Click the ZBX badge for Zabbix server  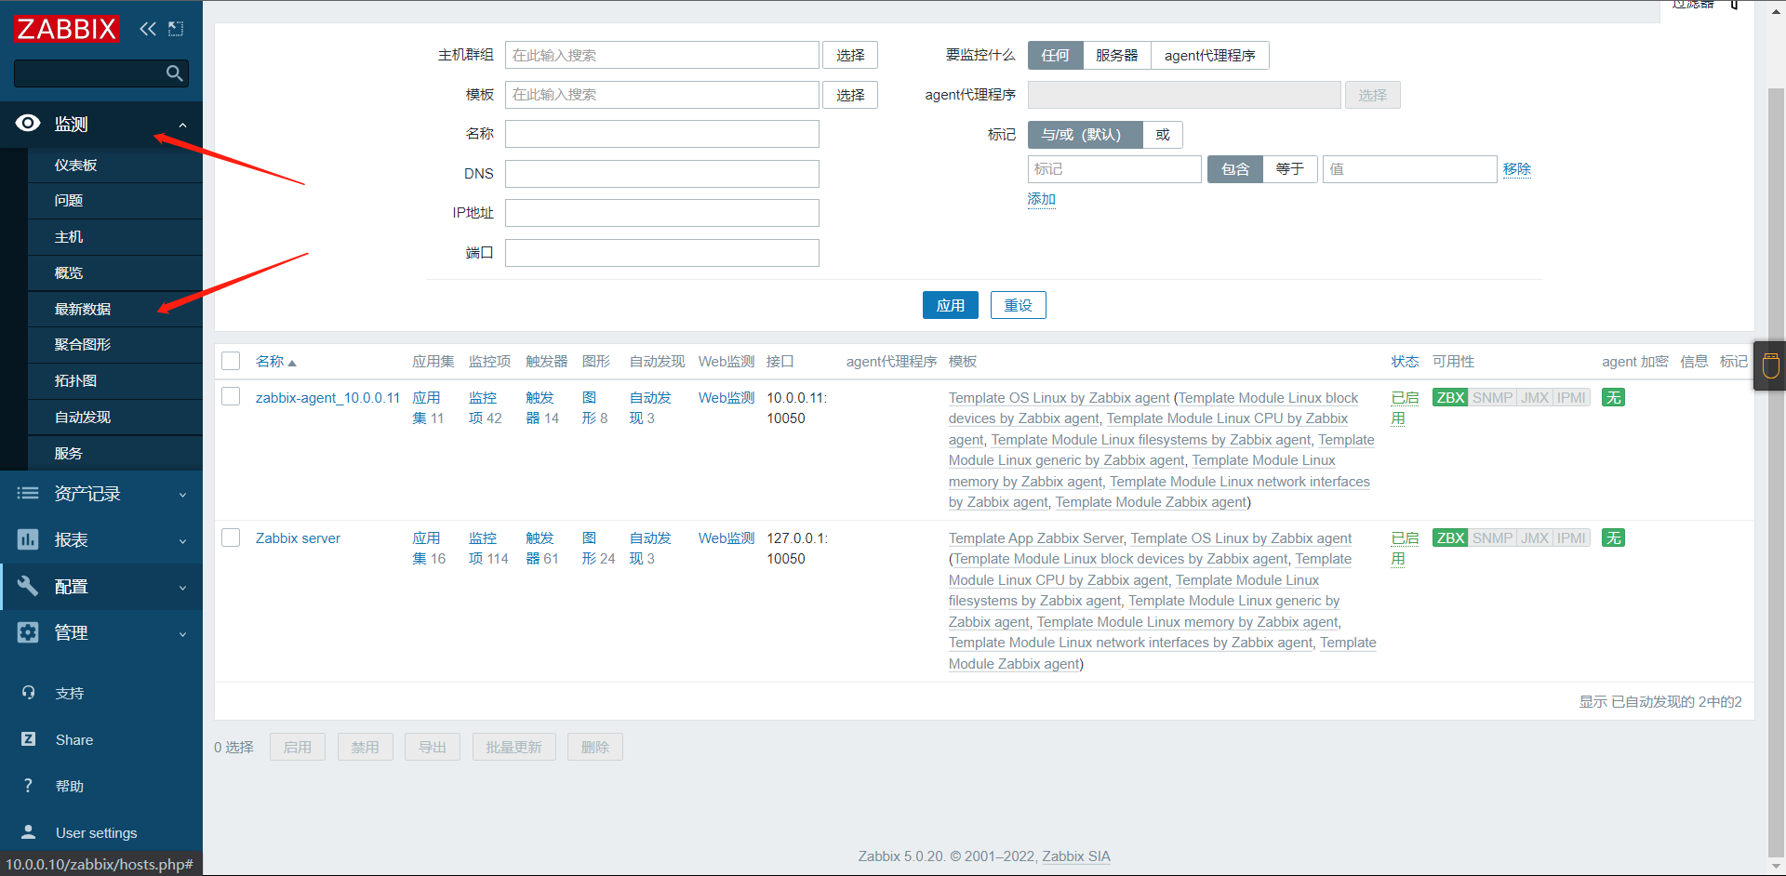(1450, 538)
